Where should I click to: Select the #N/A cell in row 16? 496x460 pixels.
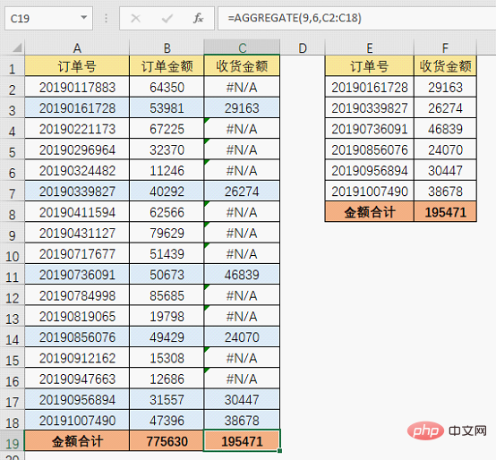tap(242, 379)
